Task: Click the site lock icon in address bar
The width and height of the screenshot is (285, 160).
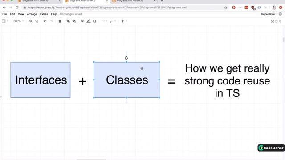Action: click(25, 8)
